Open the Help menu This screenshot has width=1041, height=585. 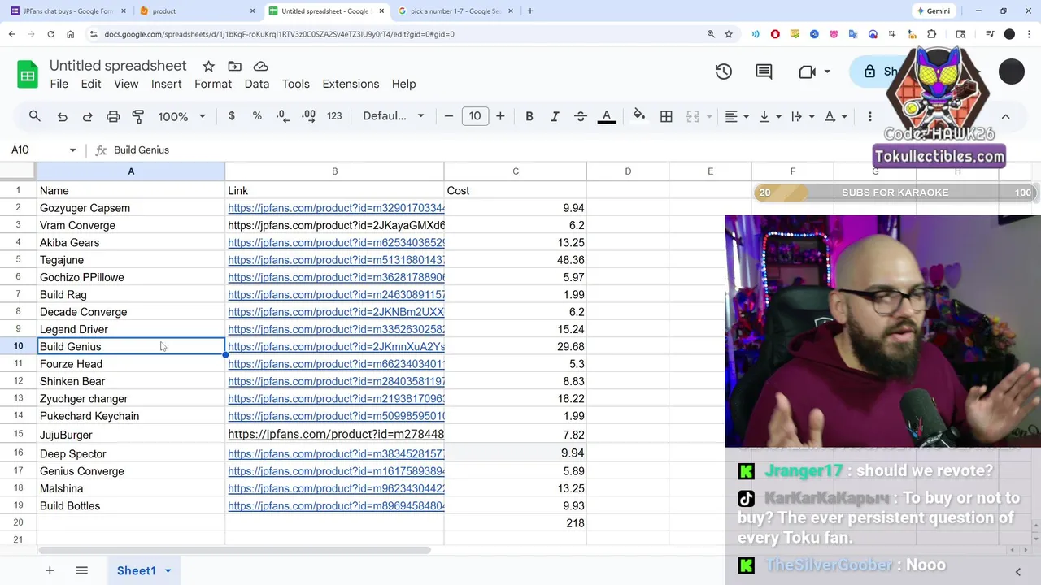coord(403,84)
